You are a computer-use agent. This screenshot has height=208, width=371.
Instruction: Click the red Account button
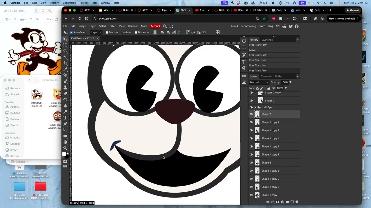[155, 26]
